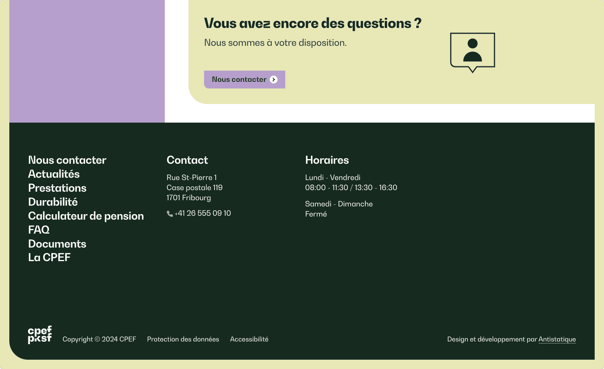This screenshot has height=369, width=604.
Task: Click the phone handset icon
Action: click(x=170, y=214)
